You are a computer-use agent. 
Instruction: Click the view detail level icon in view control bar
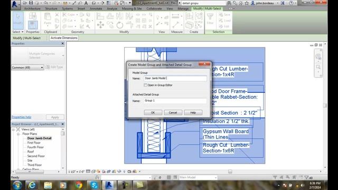(88, 172)
